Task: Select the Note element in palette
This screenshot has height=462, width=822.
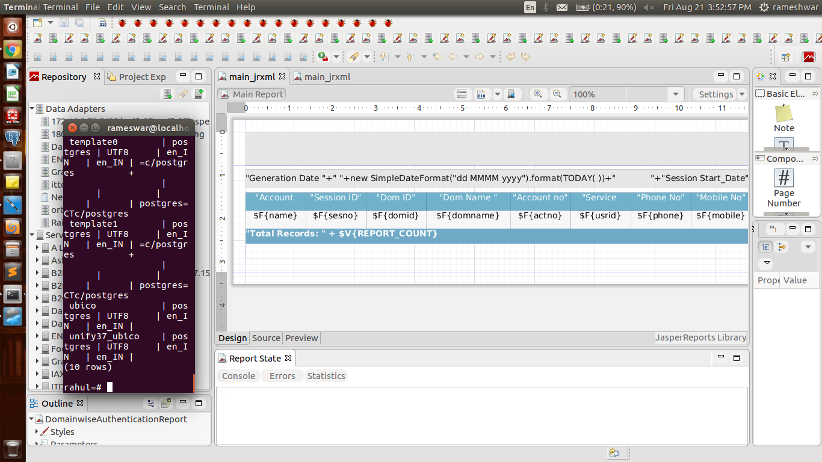Action: coord(783,119)
